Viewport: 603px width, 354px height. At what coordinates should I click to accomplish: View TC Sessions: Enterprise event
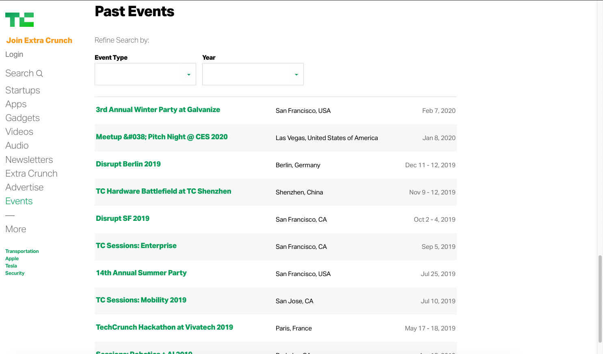(x=136, y=246)
